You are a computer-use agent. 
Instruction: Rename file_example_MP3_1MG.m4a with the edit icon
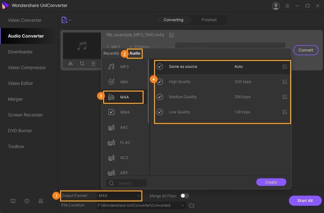pyautogui.click(x=171, y=35)
